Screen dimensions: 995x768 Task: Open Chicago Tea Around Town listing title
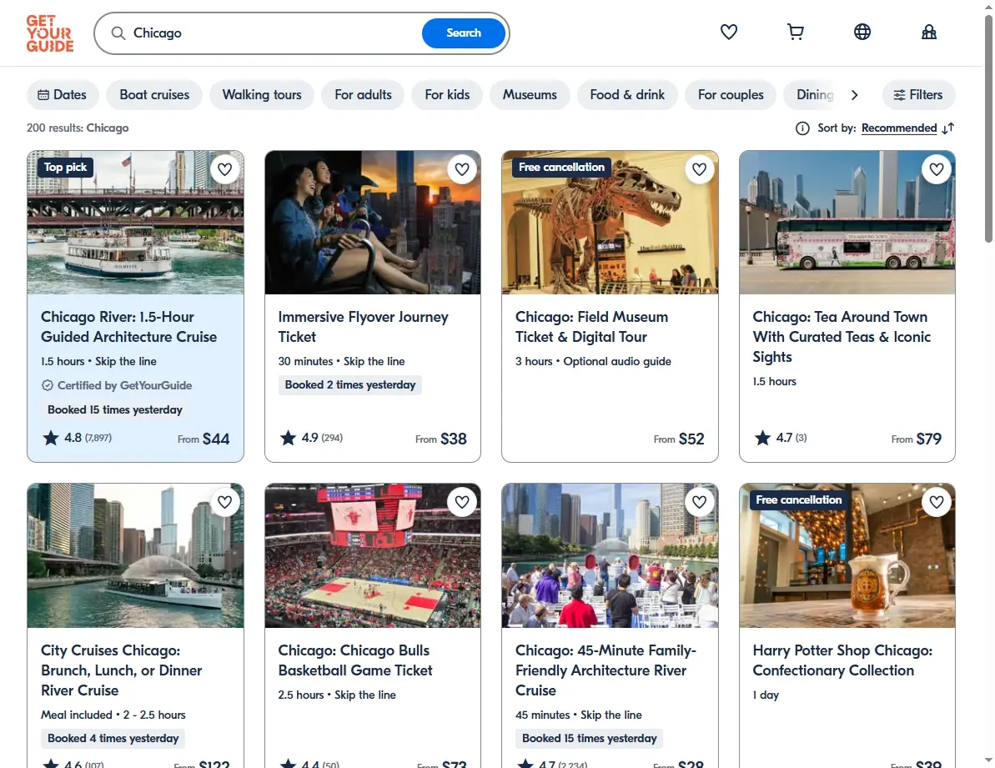point(842,337)
